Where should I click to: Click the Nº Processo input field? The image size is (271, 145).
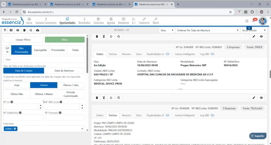point(64,118)
